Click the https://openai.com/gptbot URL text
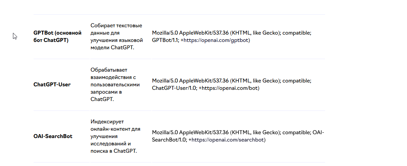 [x=217, y=40]
